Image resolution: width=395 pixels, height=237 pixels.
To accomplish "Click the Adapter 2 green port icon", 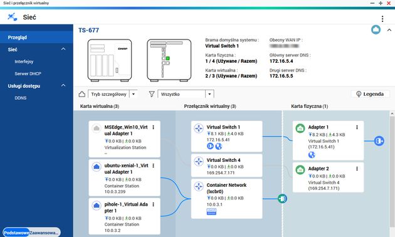I will click(x=300, y=170).
